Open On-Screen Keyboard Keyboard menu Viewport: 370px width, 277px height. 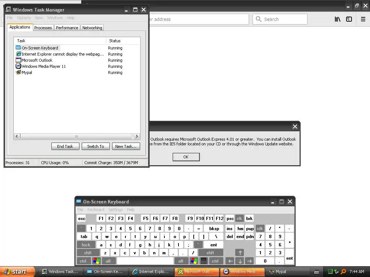coord(95,210)
